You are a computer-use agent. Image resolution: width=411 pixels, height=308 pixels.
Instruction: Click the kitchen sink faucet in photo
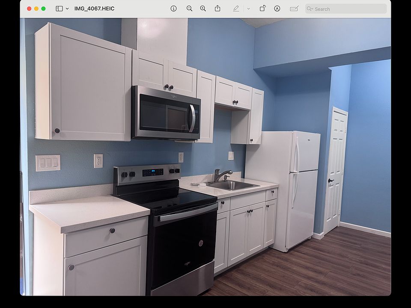pyautogui.click(x=220, y=175)
